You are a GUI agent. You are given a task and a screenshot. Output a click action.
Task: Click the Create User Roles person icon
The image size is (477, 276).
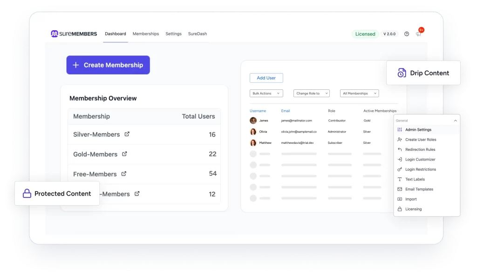[x=400, y=140]
